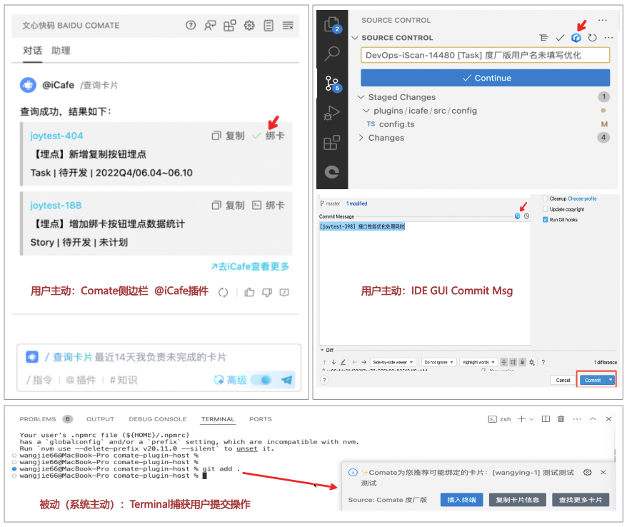
Task: Open Run and Debug in activity bar
Action: [x=332, y=113]
